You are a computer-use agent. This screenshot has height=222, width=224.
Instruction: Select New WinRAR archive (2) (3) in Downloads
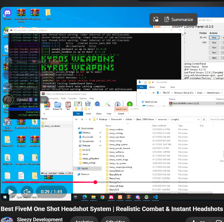[186, 103]
